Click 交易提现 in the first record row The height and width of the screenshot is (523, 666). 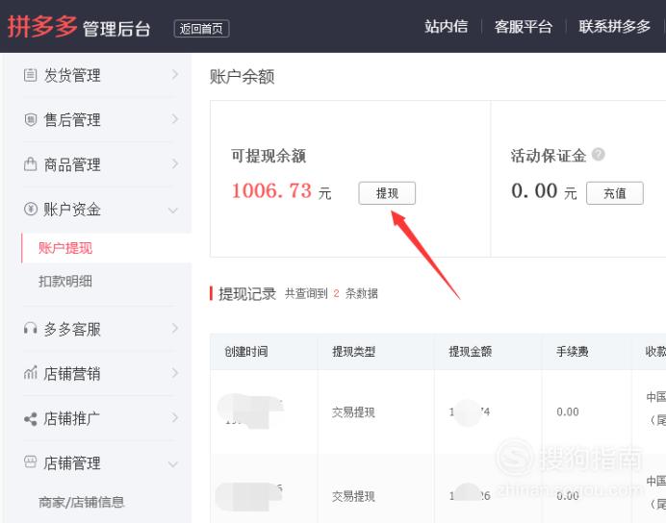[x=353, y=411]
